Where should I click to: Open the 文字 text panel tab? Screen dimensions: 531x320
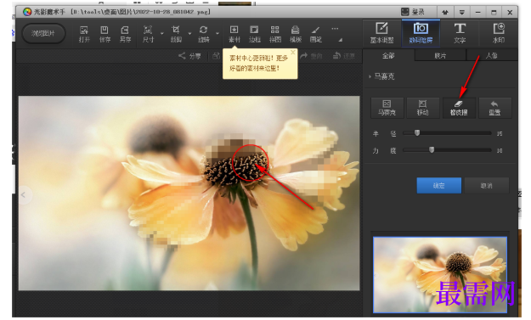[460, 33]
